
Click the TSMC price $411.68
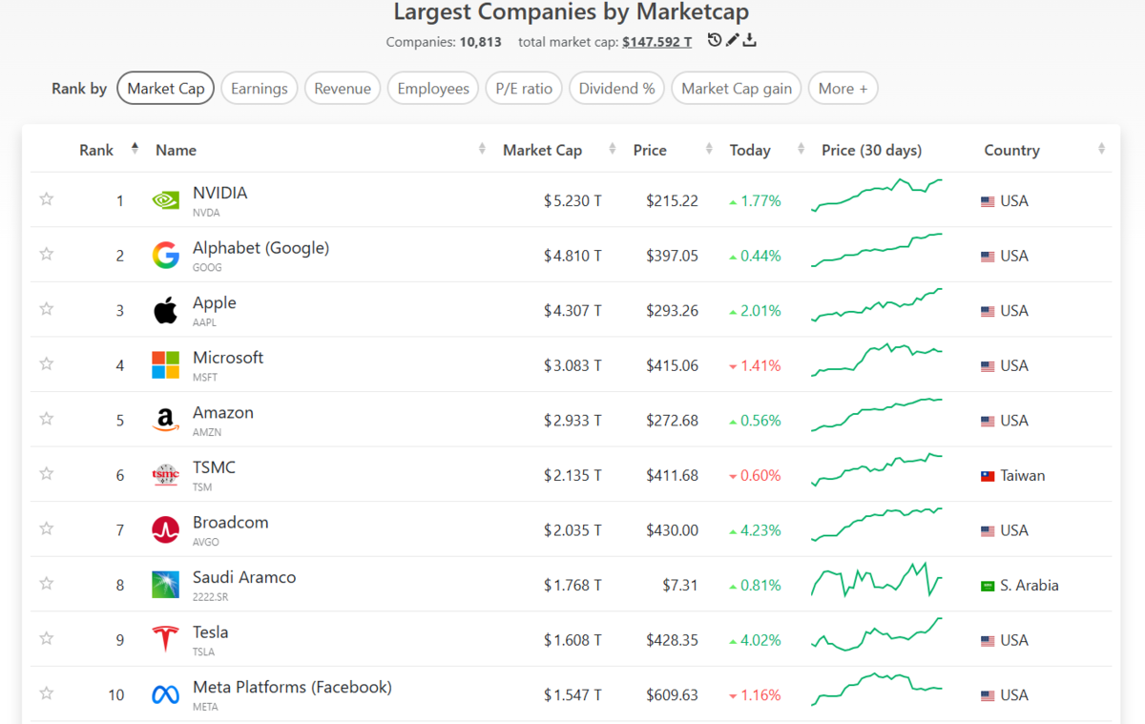pos(672,475)
